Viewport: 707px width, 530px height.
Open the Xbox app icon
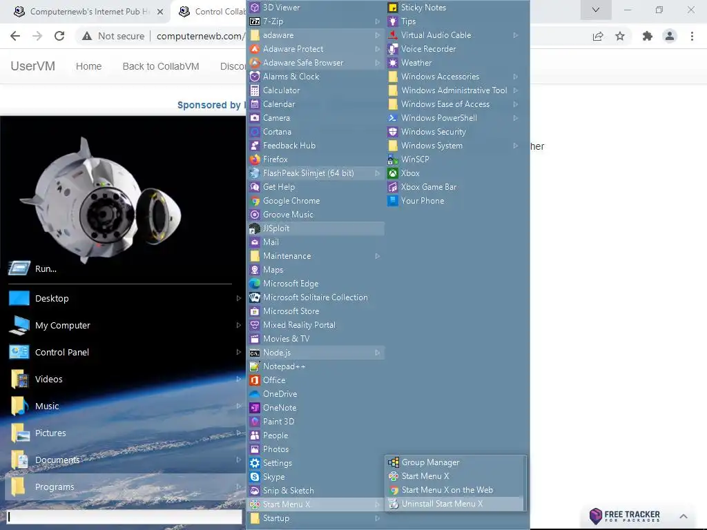click(x=393, y=173)
